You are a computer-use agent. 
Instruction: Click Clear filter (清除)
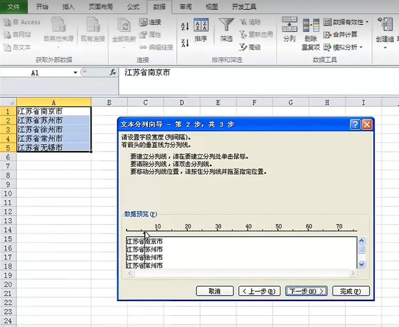(x=250, y=22)
